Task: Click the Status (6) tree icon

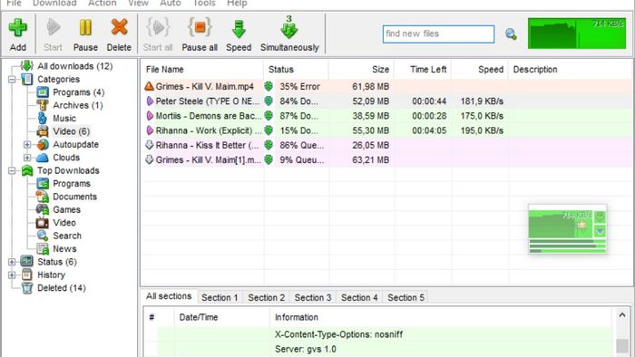Action: 26,262
